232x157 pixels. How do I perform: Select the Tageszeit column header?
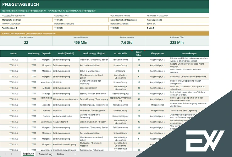point(46,53)
